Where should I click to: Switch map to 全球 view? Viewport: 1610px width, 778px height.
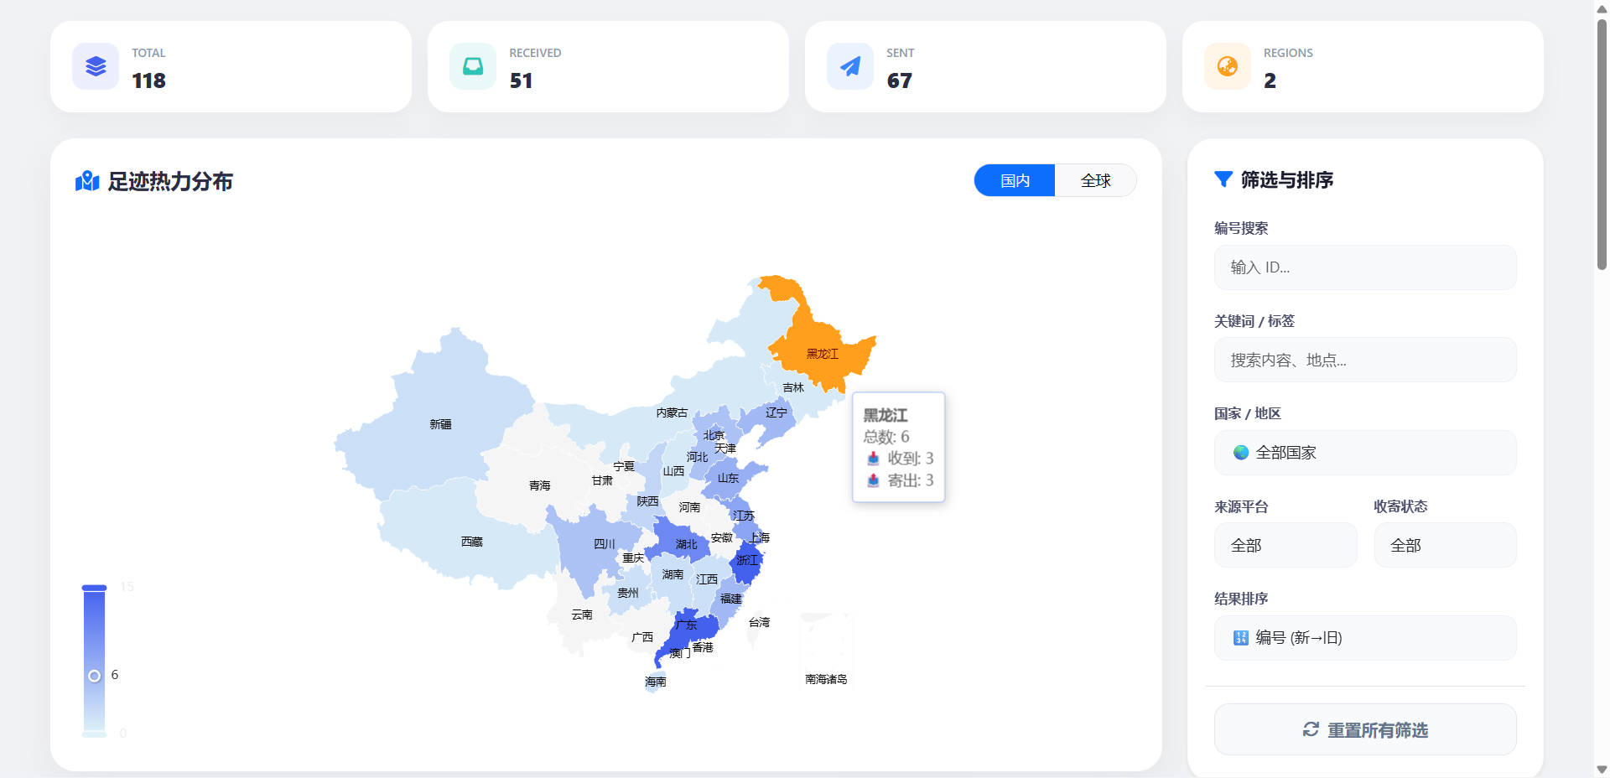(x=1095, y=180)
